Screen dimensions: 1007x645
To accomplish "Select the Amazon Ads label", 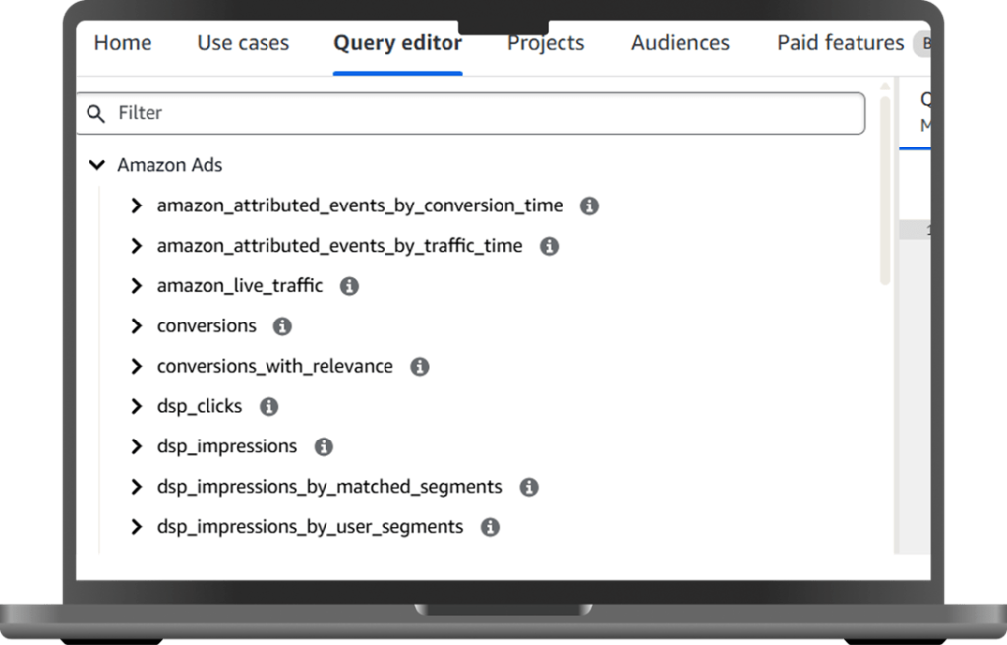I will pyautogui.click(x=169, y=165).
